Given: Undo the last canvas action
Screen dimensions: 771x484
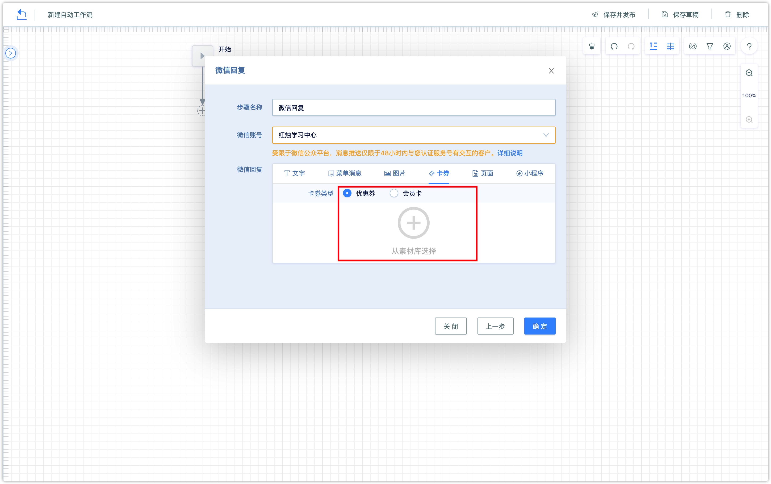Looking at the screenshot, I should [x=614, y=47].
